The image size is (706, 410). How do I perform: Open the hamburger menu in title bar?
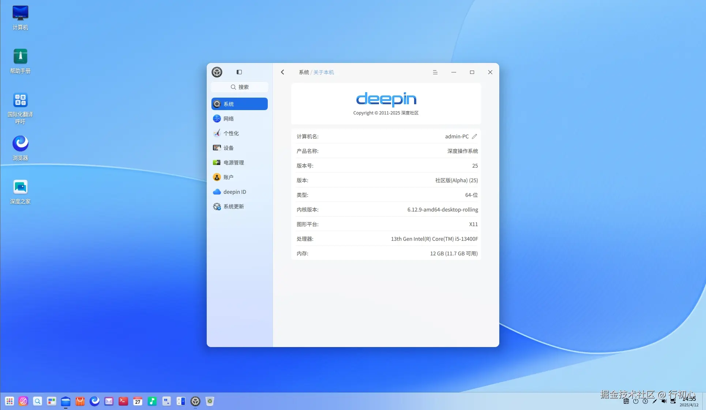coord(435,72)
